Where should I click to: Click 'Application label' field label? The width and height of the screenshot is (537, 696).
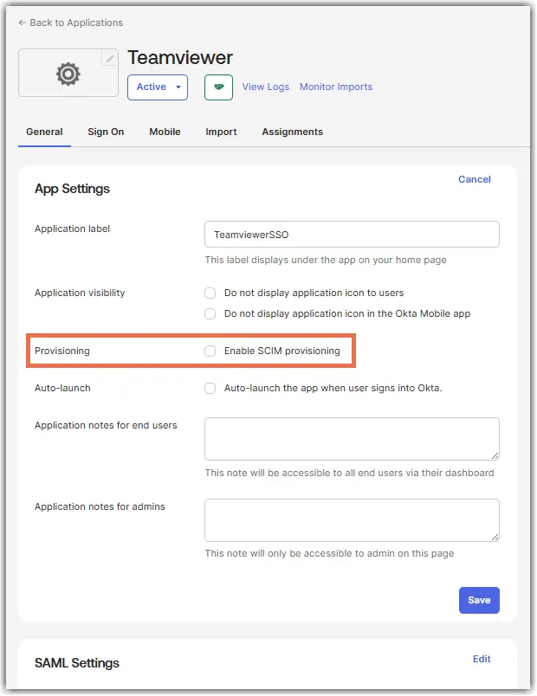tap(73, 229)
